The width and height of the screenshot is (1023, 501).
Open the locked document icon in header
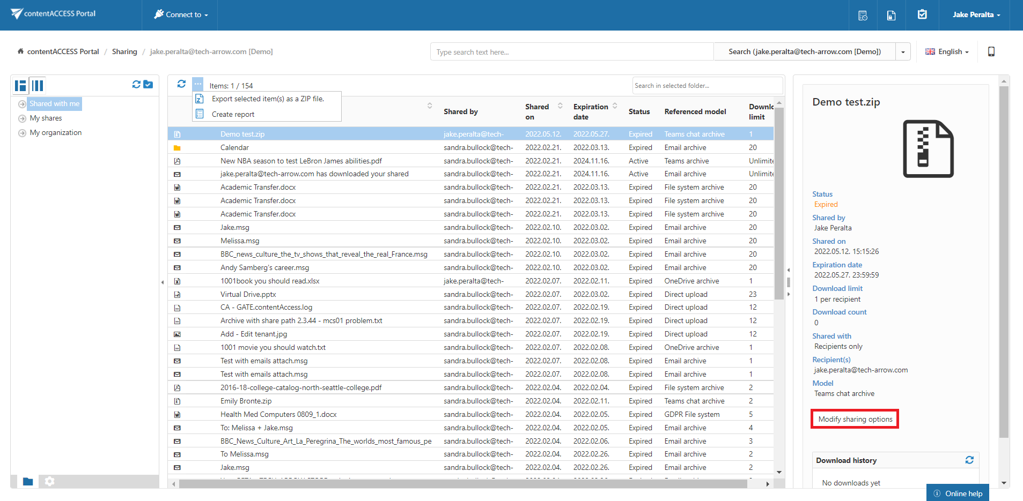click(891, 15)
